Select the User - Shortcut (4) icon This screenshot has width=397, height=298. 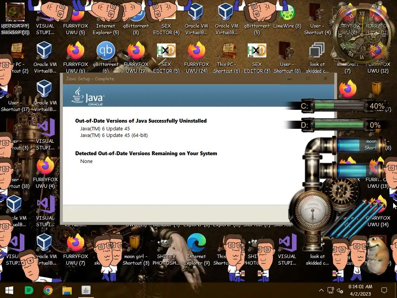pos(317,19)
